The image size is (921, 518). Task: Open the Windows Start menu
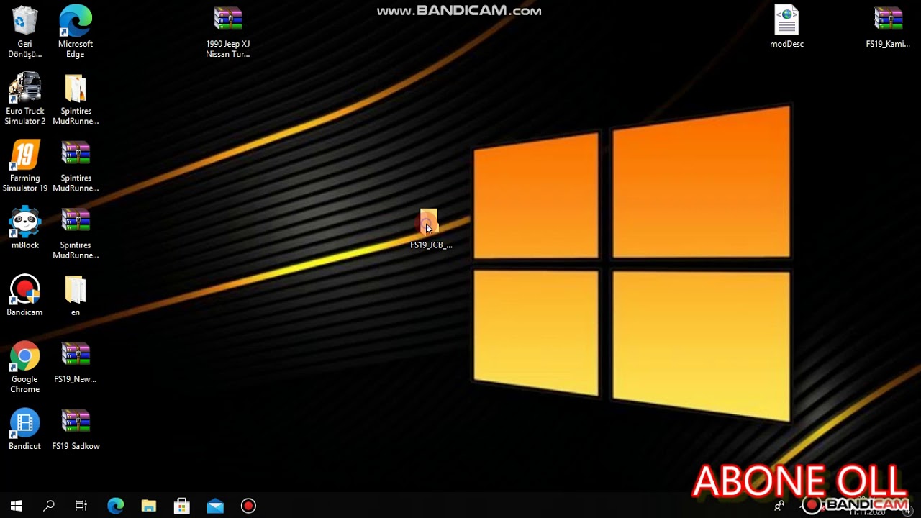pyautogui.click(x=17, y=506)
